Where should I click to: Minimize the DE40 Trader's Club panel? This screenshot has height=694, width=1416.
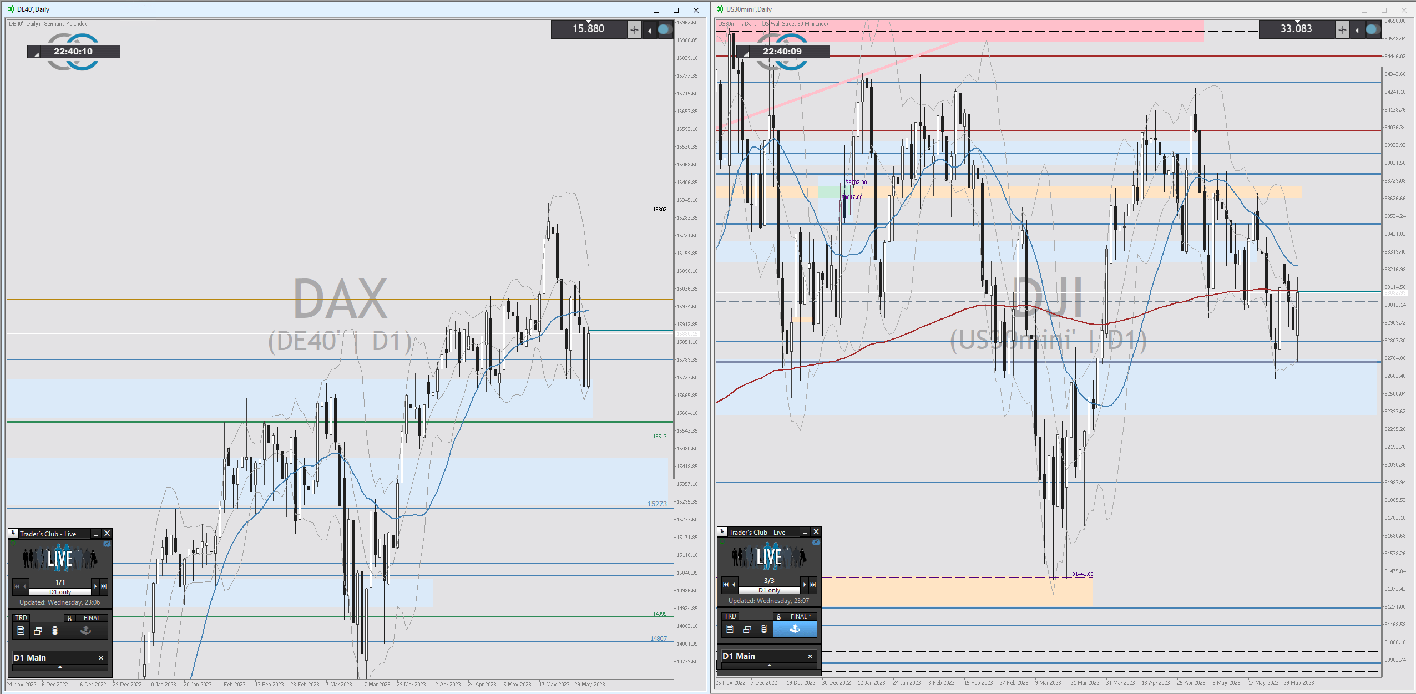pos(96,534)
